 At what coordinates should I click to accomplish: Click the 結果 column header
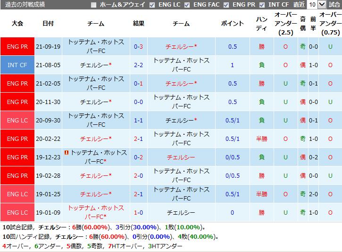(139, 23)
